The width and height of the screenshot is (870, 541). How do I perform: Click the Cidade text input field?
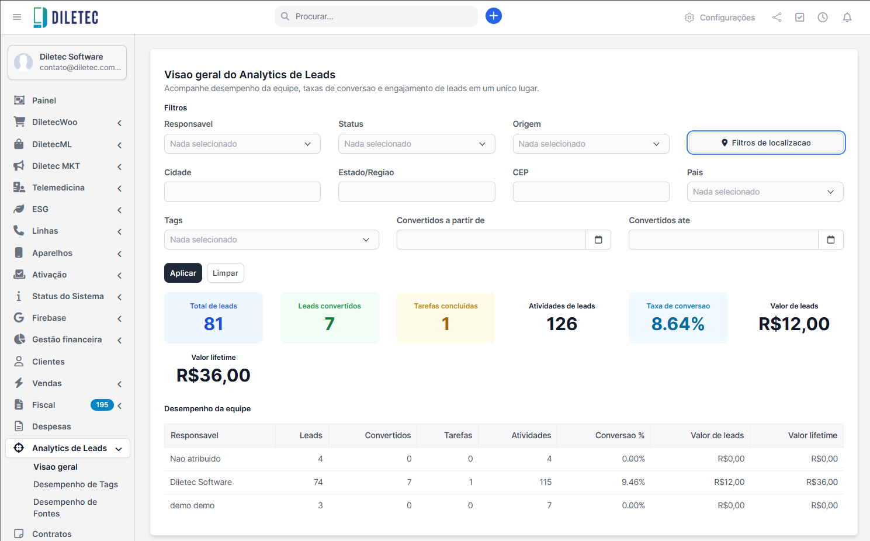point(242,192)
